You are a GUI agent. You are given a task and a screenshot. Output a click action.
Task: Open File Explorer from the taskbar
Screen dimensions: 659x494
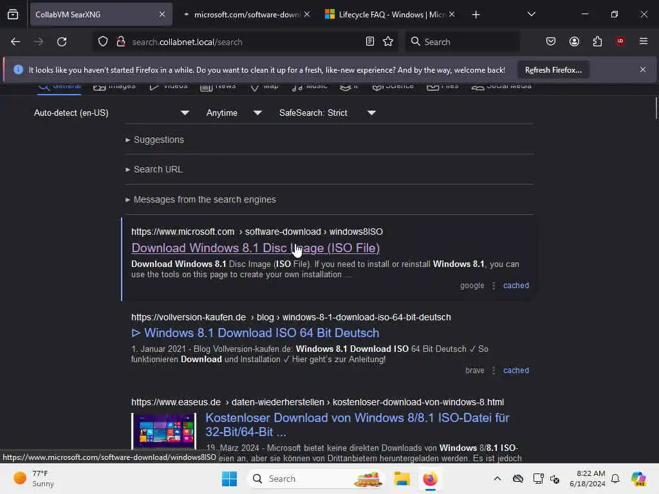[402, 479]
